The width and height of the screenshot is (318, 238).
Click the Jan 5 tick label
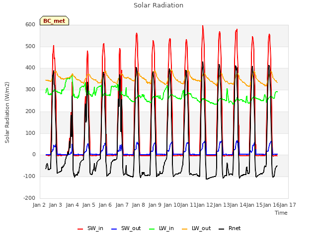click(x=88, y=205)
